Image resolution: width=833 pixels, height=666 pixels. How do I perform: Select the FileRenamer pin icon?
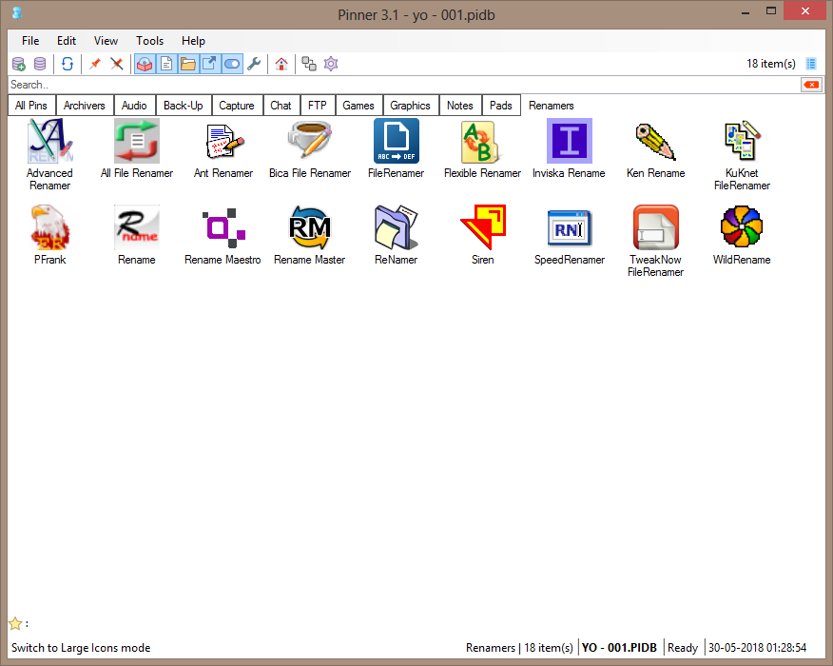click(x=397, y=141)
